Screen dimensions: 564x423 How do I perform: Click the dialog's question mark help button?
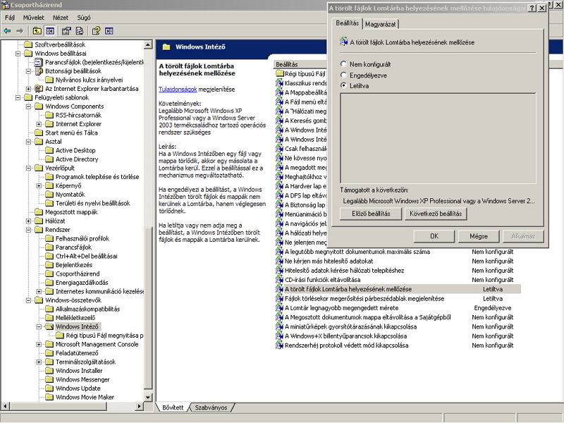(x=532, y=8)
